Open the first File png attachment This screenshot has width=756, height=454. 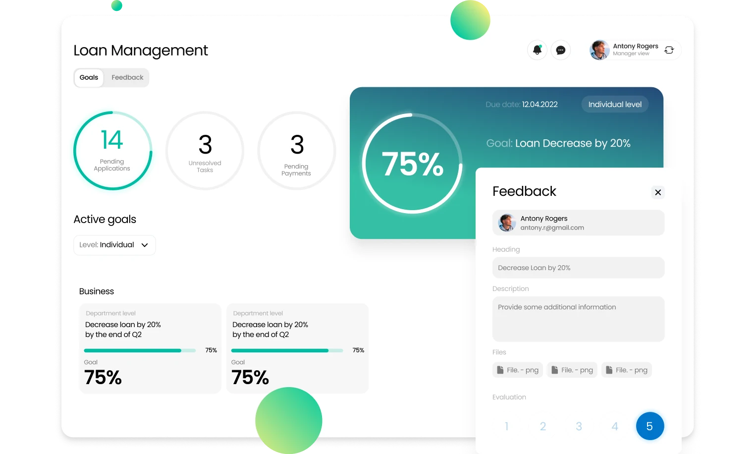518,370
